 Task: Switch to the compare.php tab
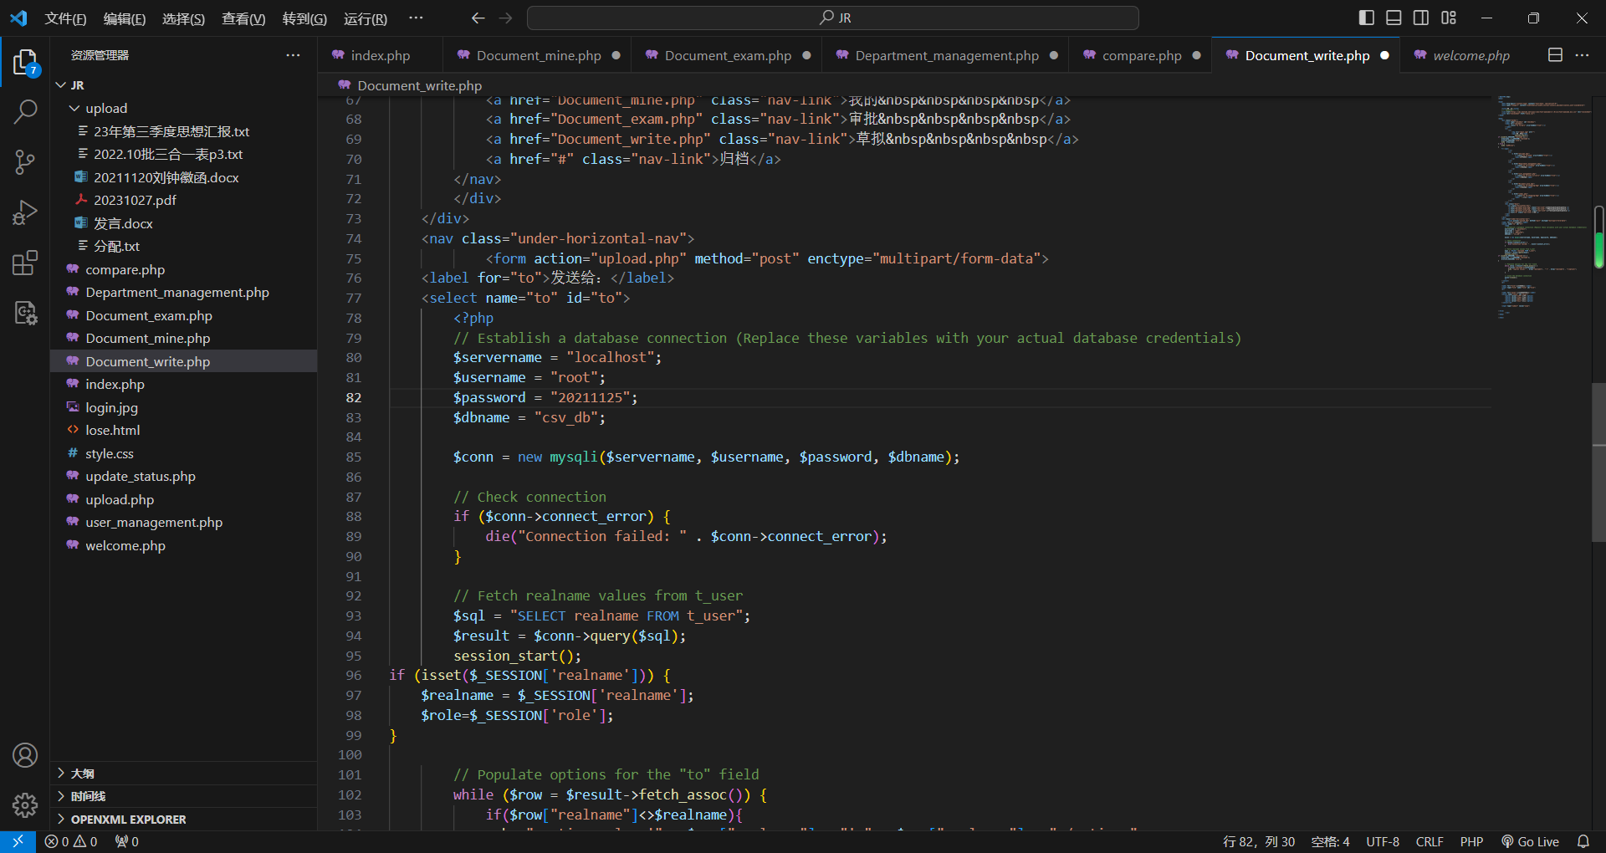(x=1141, y=55)
